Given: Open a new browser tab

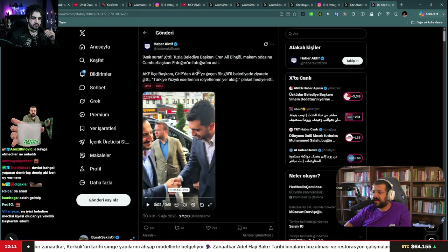Looking at the screenshot, I should (x=401, y=5).
